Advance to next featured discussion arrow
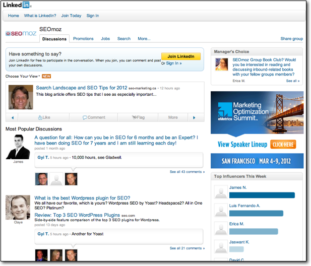This screenshot has height=266, width=311. pos(194,117)
